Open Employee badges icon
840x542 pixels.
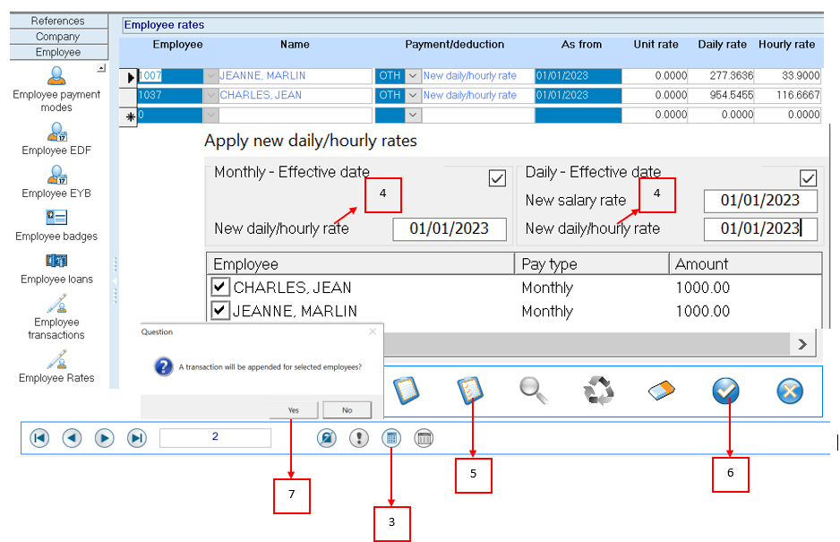coord(56,218)
